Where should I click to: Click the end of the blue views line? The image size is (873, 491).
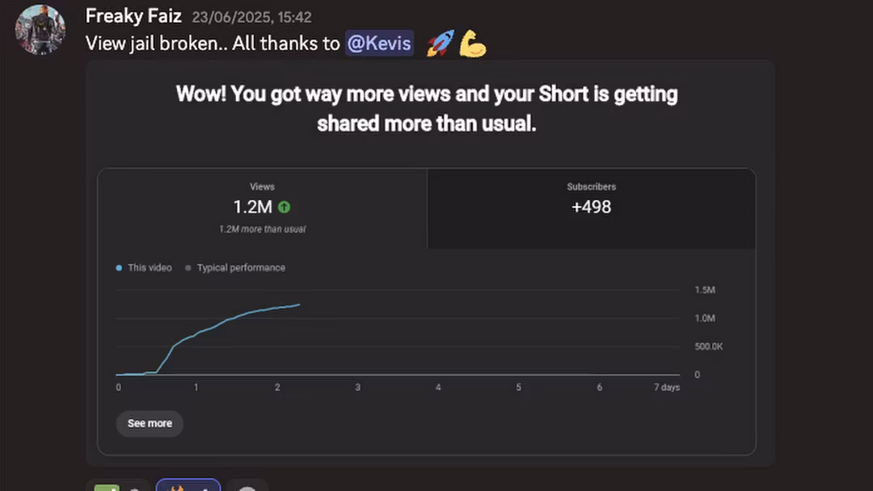(x=299, y=304)
